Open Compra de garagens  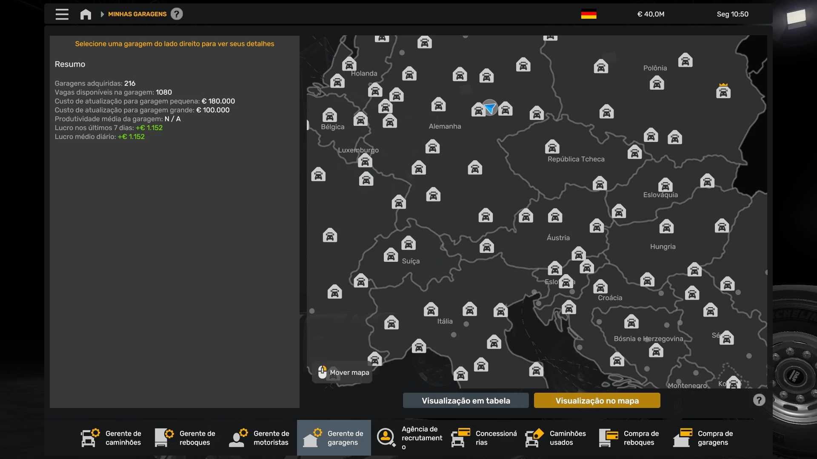point(704,438)
